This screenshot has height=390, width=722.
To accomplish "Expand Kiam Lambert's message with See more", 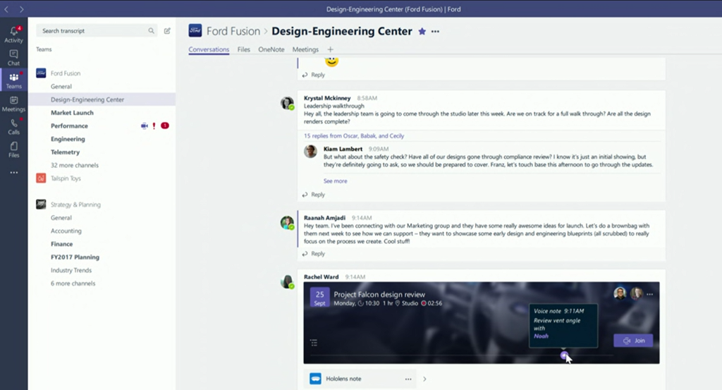I will [335, 181].
